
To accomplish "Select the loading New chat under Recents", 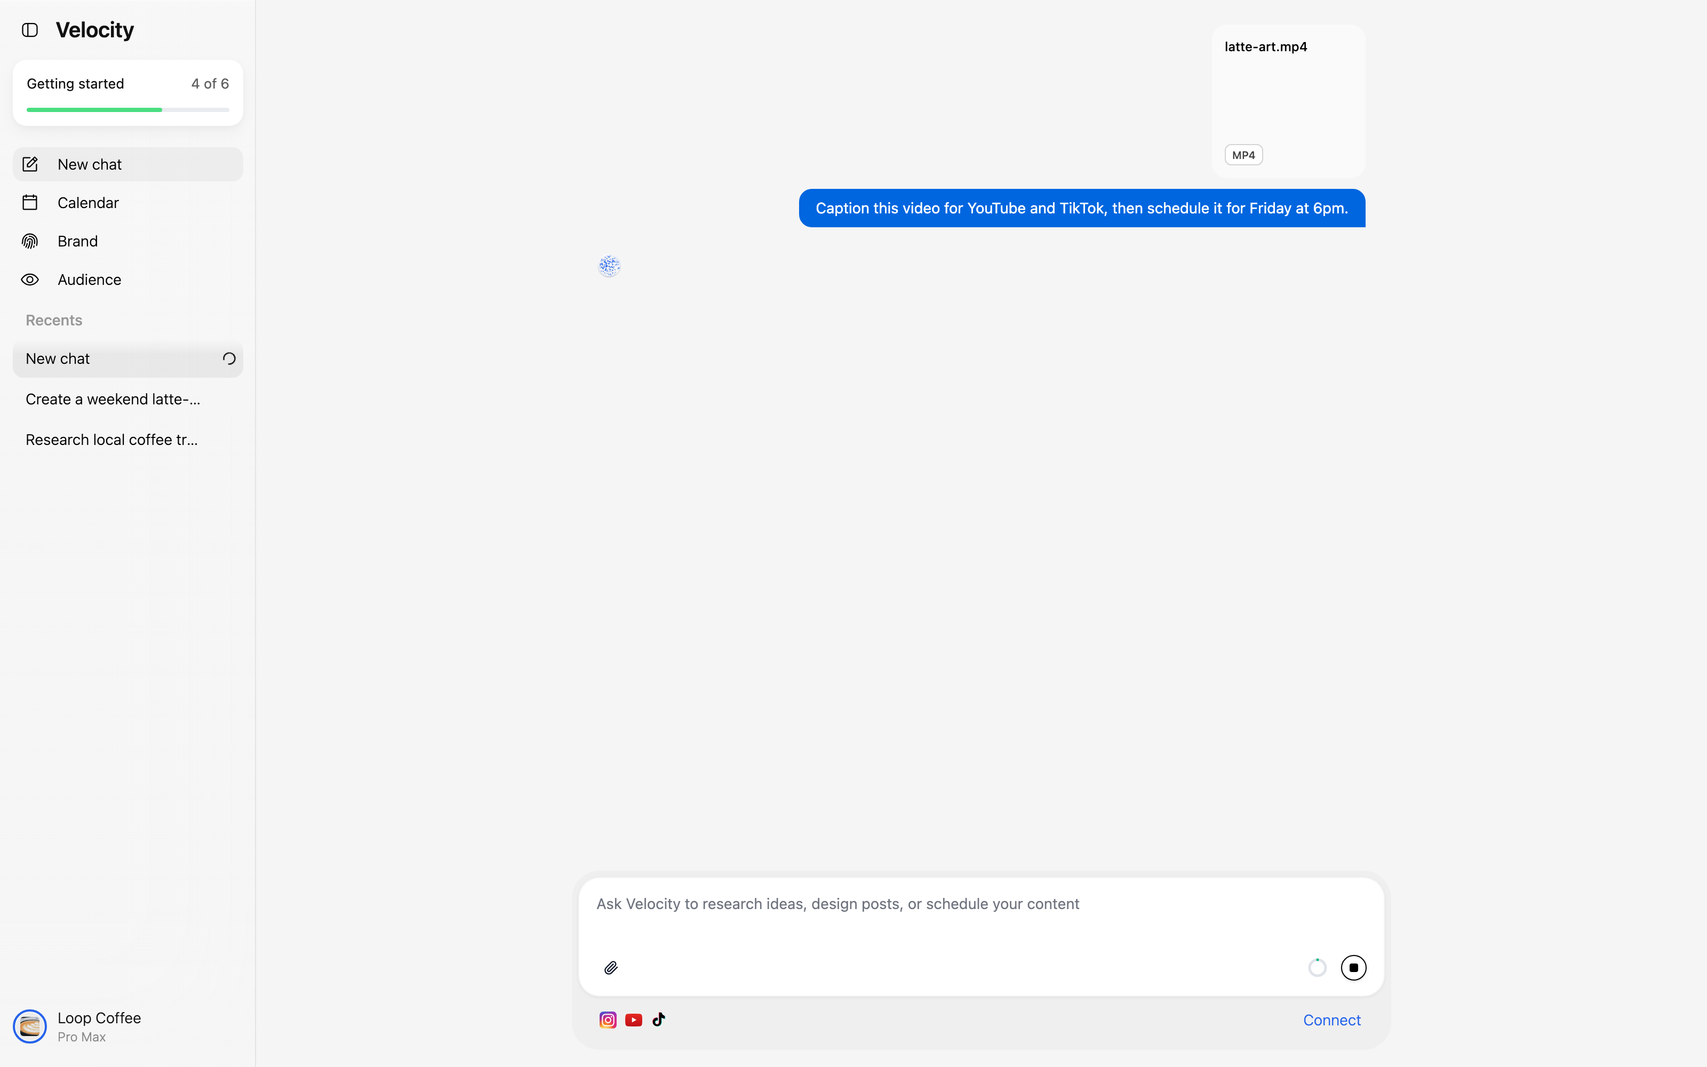I will coord(127,359).
